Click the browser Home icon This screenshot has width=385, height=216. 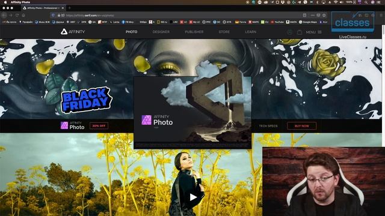point(23,15)
